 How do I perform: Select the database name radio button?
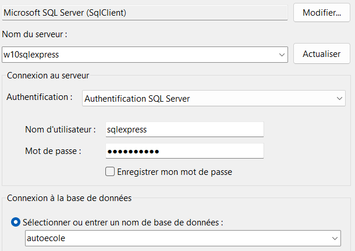tap(16, 222)
